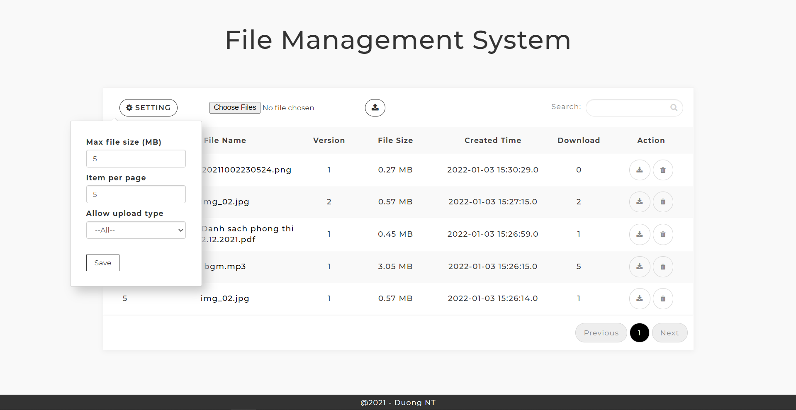Viewport: 796px width, 410px height.
Task: Download the bgm.mp3 file
Action: click(639, 267)
